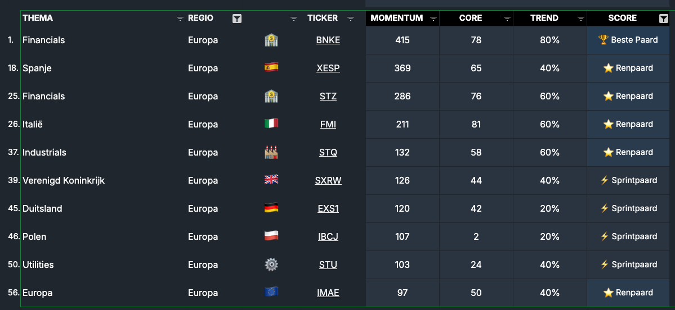This screenshot has width=675, height=310.
Task: Click the Spanish flag icon
Action: tap(271, 68)
